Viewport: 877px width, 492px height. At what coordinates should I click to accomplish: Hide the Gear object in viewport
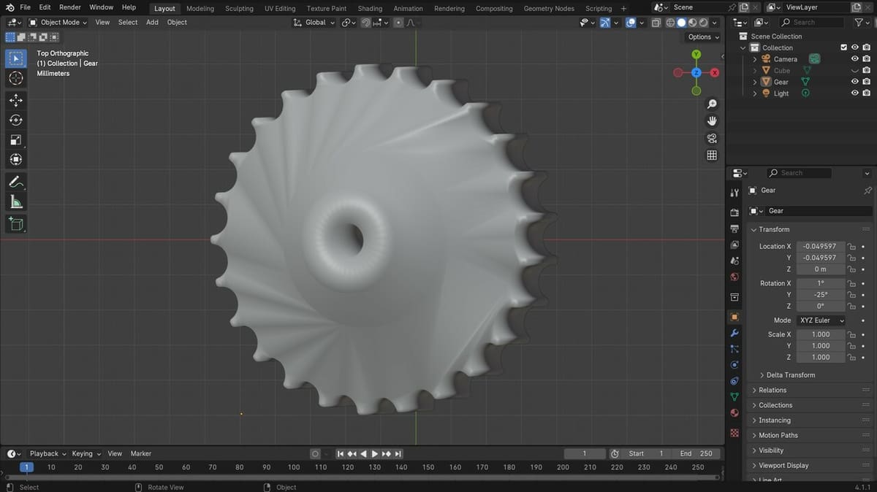pos(854,82)
